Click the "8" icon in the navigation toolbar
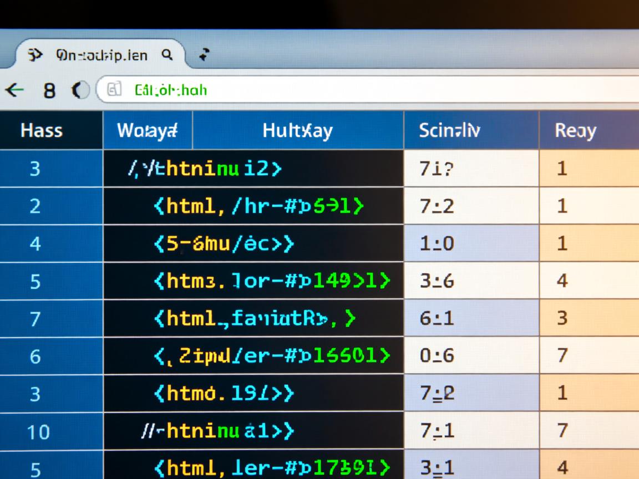This screenshot has width=639, height=479. click(49, 90)
